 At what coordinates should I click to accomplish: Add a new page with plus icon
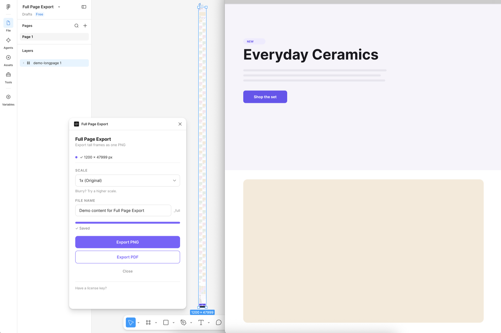tap(85, 26)
